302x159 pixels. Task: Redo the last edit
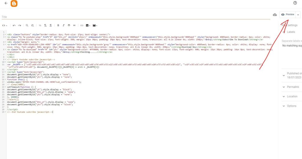tap(20, 25)
